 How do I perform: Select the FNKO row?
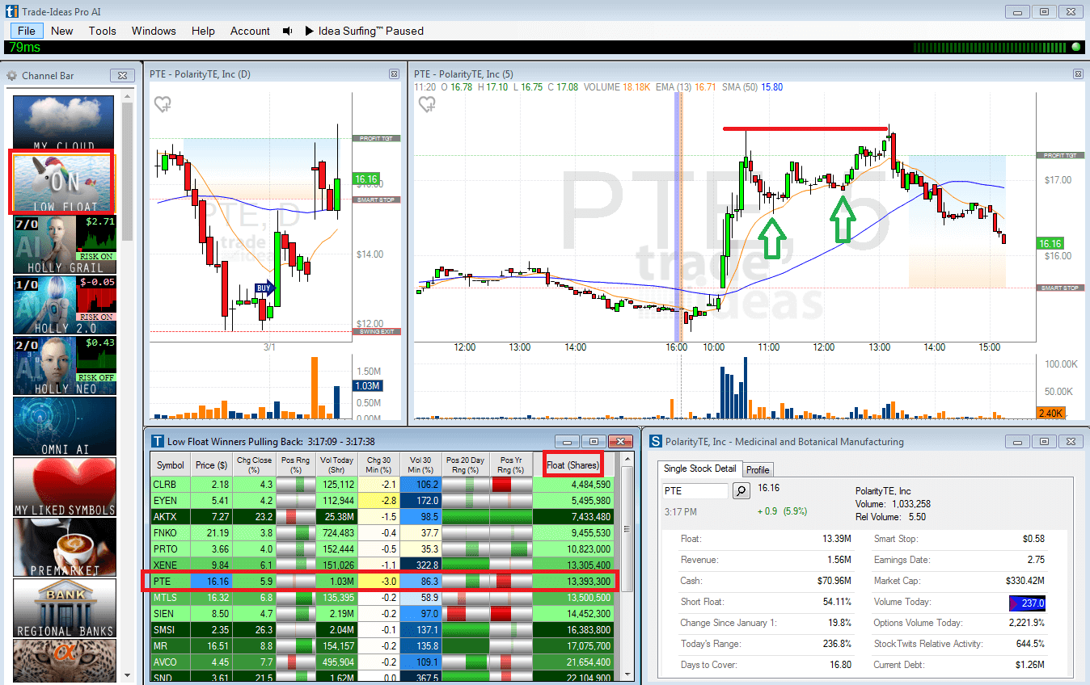coord(382,532)
